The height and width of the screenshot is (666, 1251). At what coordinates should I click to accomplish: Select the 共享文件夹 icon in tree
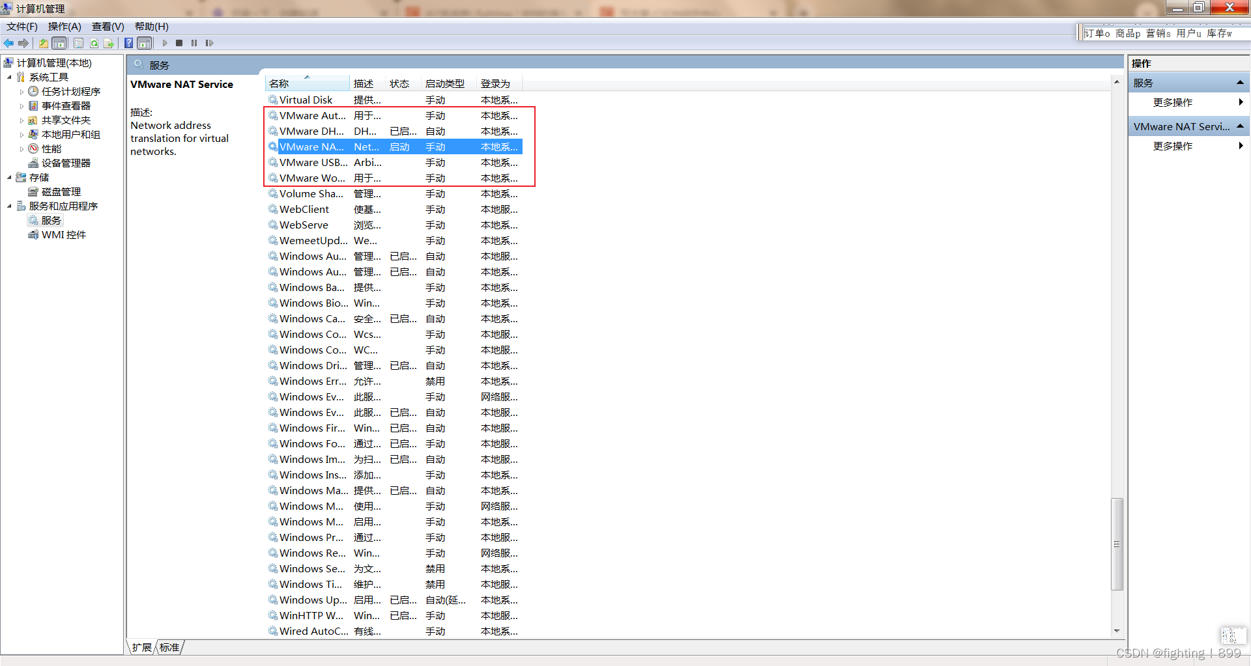33,120
